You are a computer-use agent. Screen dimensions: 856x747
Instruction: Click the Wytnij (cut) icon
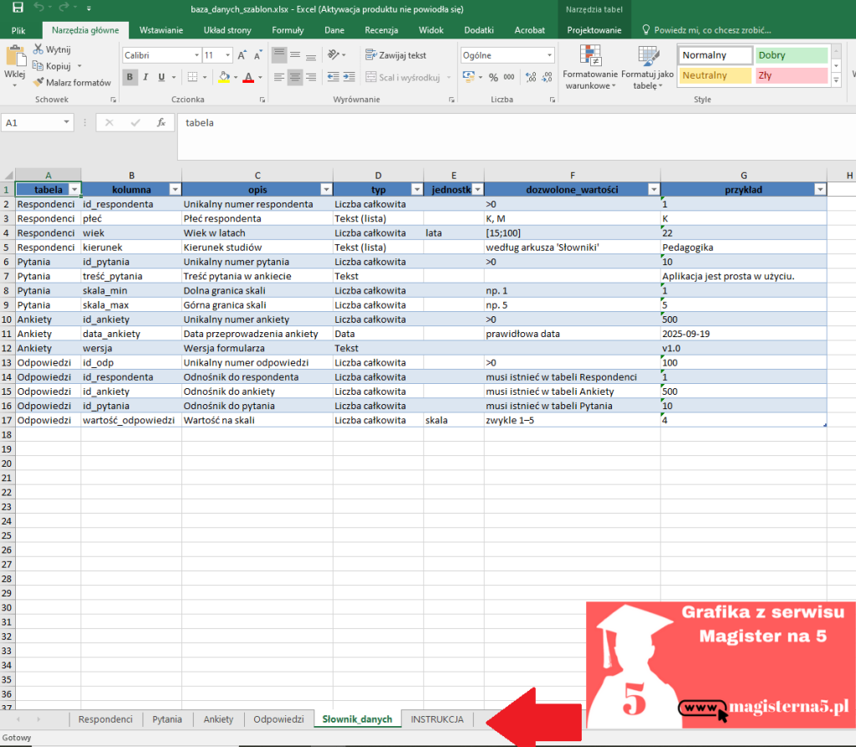[x=37, y=50]
